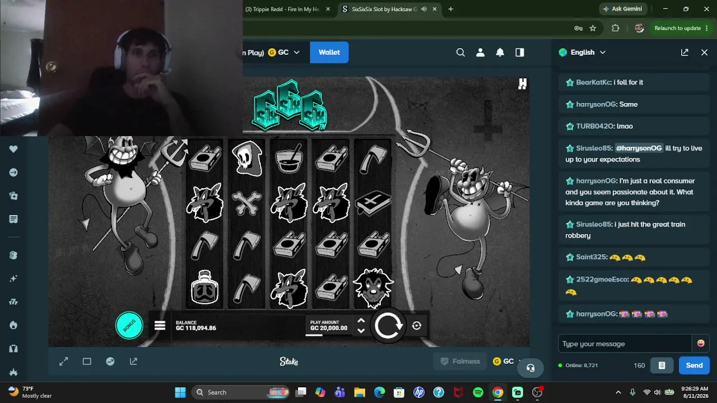Close the Trippie Redd tab
The image size is (717, 403).
(328, 9)
